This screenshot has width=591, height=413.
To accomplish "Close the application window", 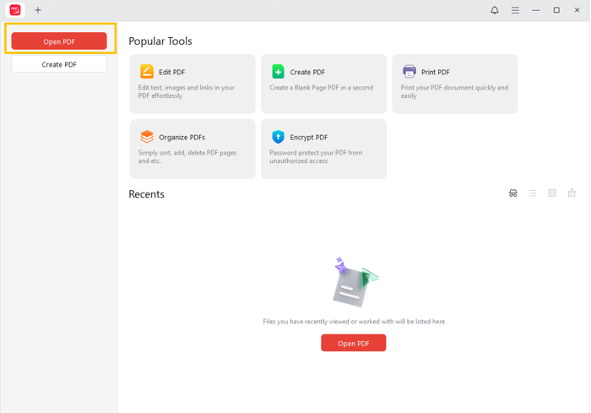I will click(577, 10).
